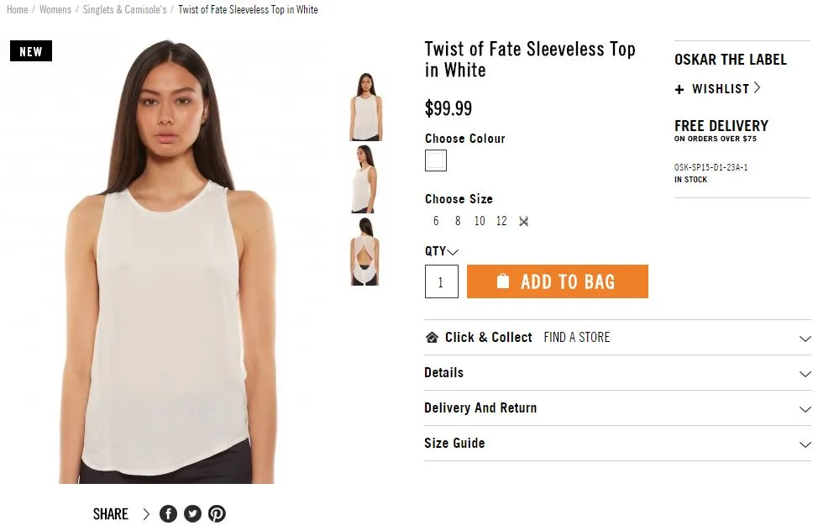Share product on Twitter
The width and height of the screenshot is (834, 531).
192,514
